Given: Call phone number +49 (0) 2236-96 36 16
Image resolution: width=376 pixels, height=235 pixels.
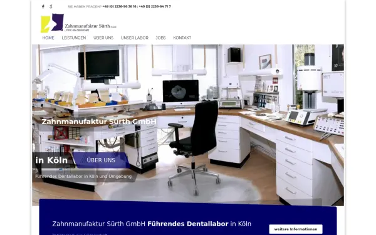Looking at the screenshot, I should pyautogui.click(x=119, y=6).
